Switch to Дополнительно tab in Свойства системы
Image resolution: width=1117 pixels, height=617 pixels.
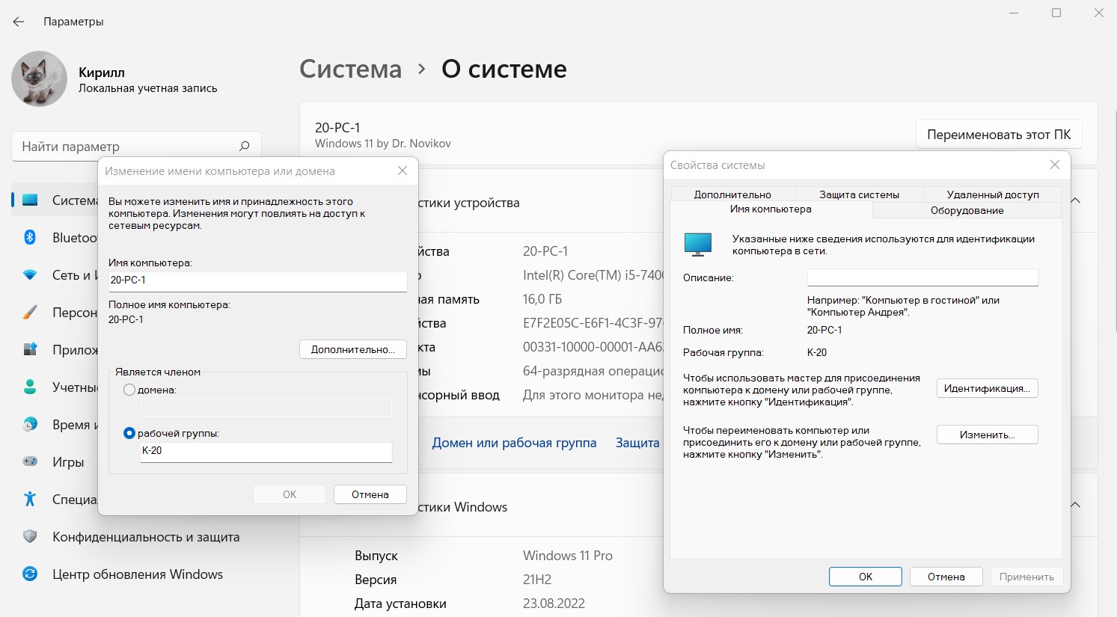click(732, 194)
